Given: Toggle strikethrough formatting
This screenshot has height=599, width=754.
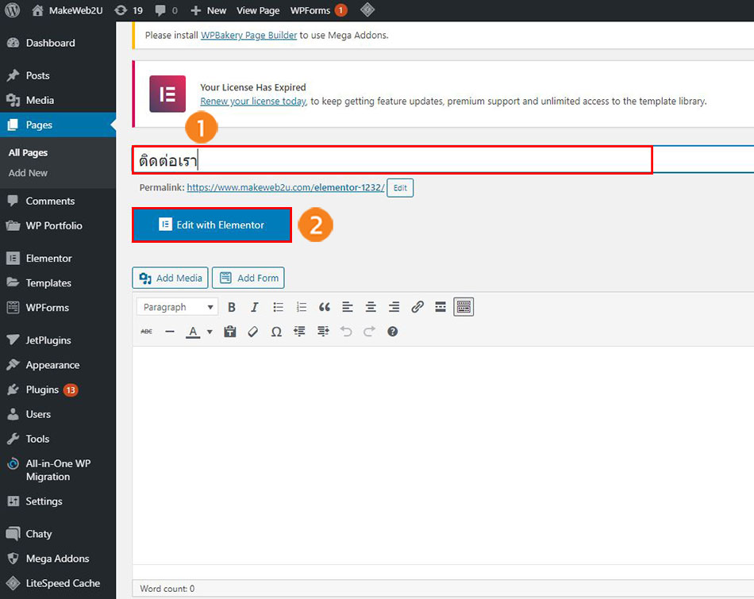Looking at the screenshot, I should [146, 332].
